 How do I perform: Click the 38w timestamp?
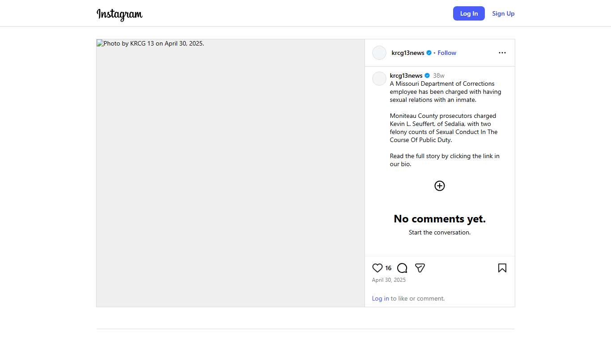(x=438, y=75)
